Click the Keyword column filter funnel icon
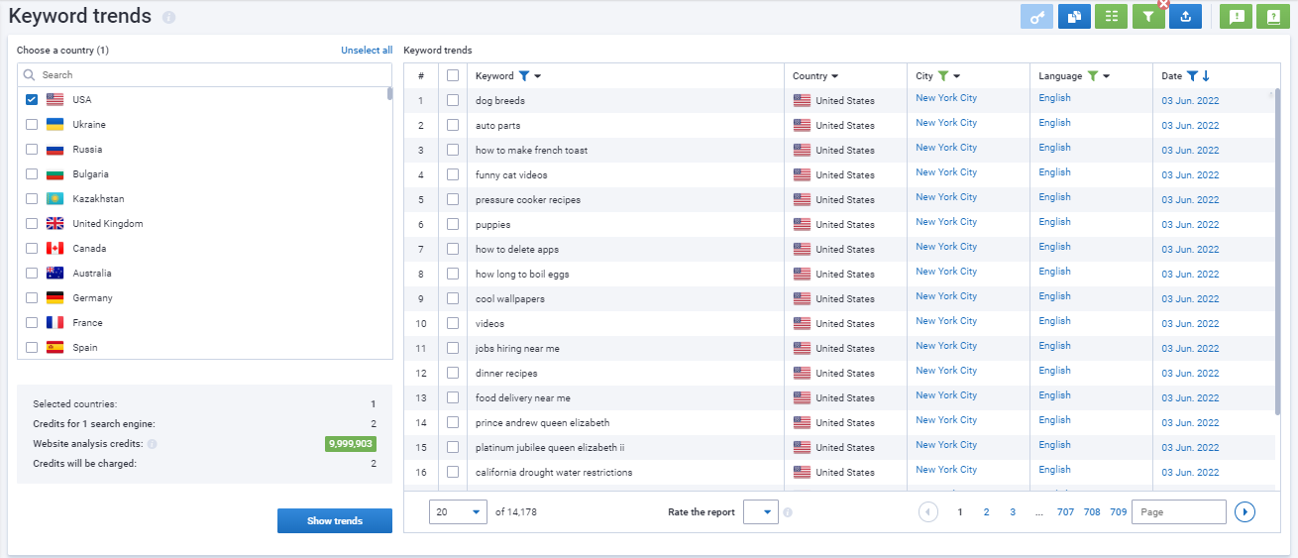Image resolution: width=1298 pixels, height=558 pixels. [x=524, y=76]
